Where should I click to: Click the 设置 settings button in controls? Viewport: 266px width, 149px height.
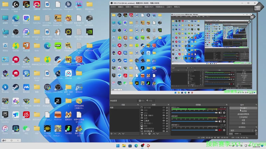[244, 120]
